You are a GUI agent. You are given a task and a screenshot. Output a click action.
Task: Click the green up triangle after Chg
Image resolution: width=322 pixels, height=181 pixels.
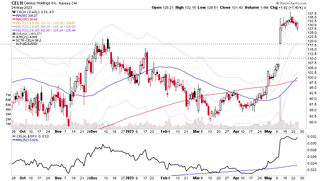(305, 8)
